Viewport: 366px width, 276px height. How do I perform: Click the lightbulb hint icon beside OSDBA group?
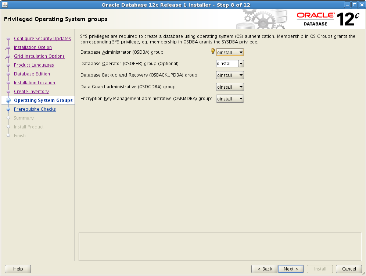213,51
